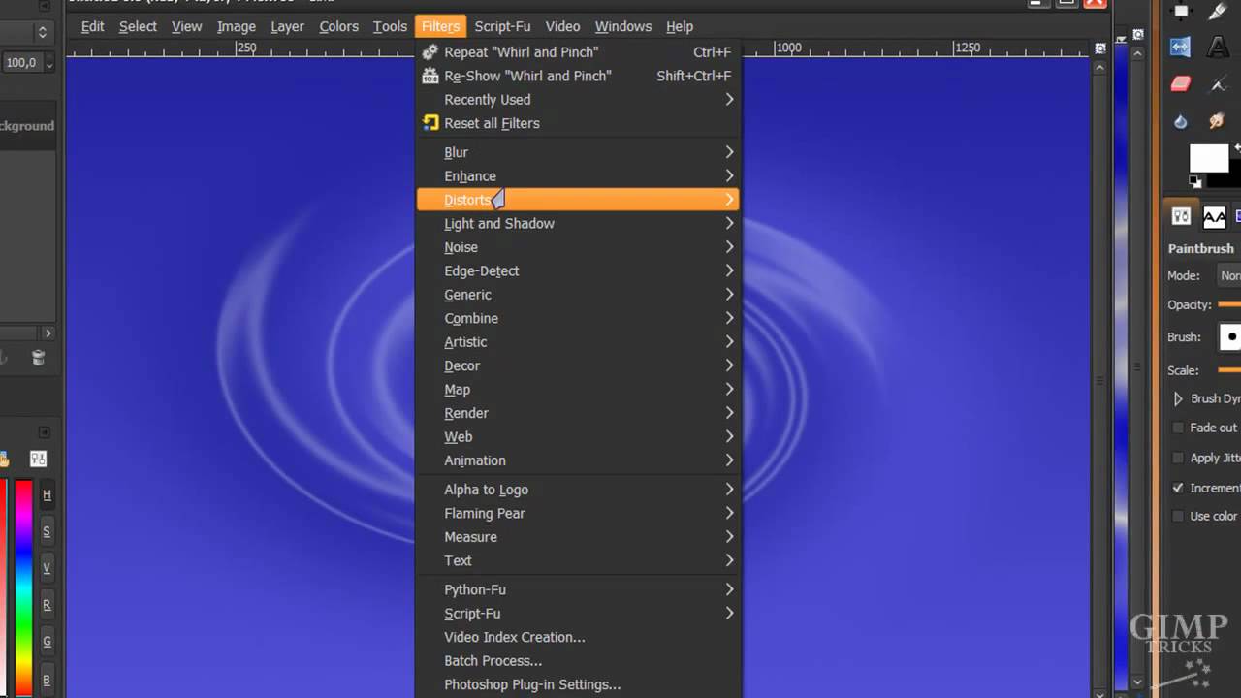Screen dimensions: 1241x698
Task: Open the Tool Options tab
Action: tap(1181, 216)
